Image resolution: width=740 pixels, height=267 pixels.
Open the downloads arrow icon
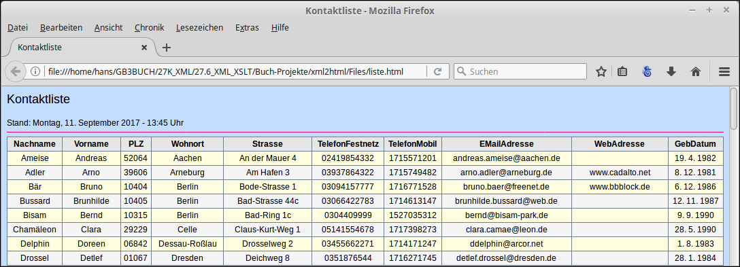pyautogui.click(x=671, y=72)
